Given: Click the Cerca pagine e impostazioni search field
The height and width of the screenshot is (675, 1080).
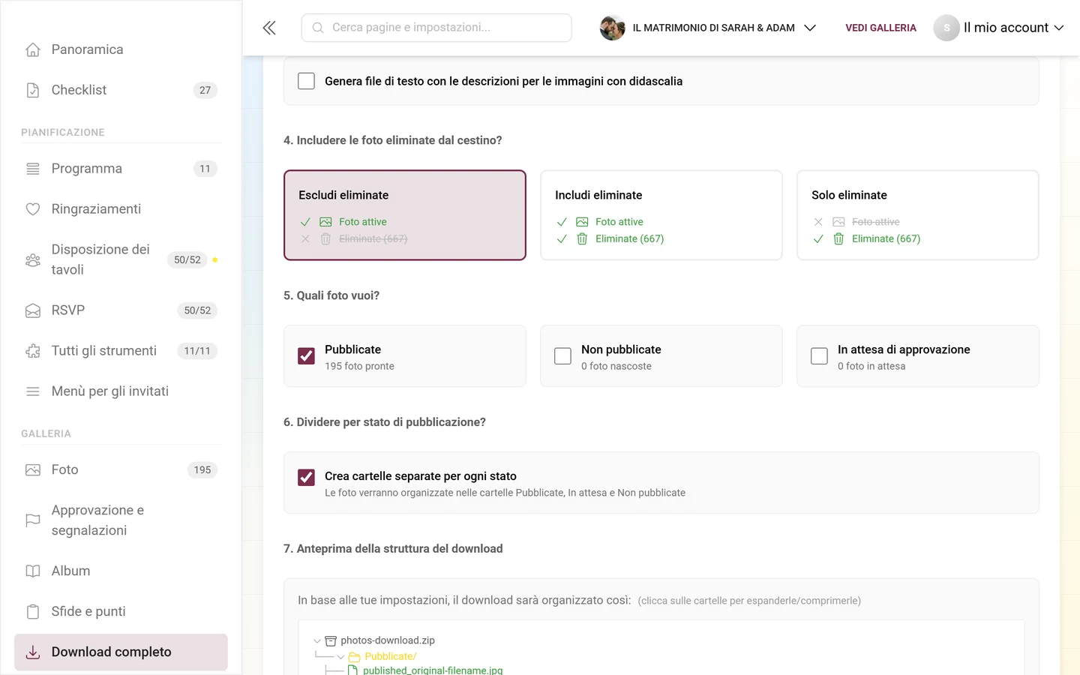Looking at the screenshot, I should tap(436, 28).
